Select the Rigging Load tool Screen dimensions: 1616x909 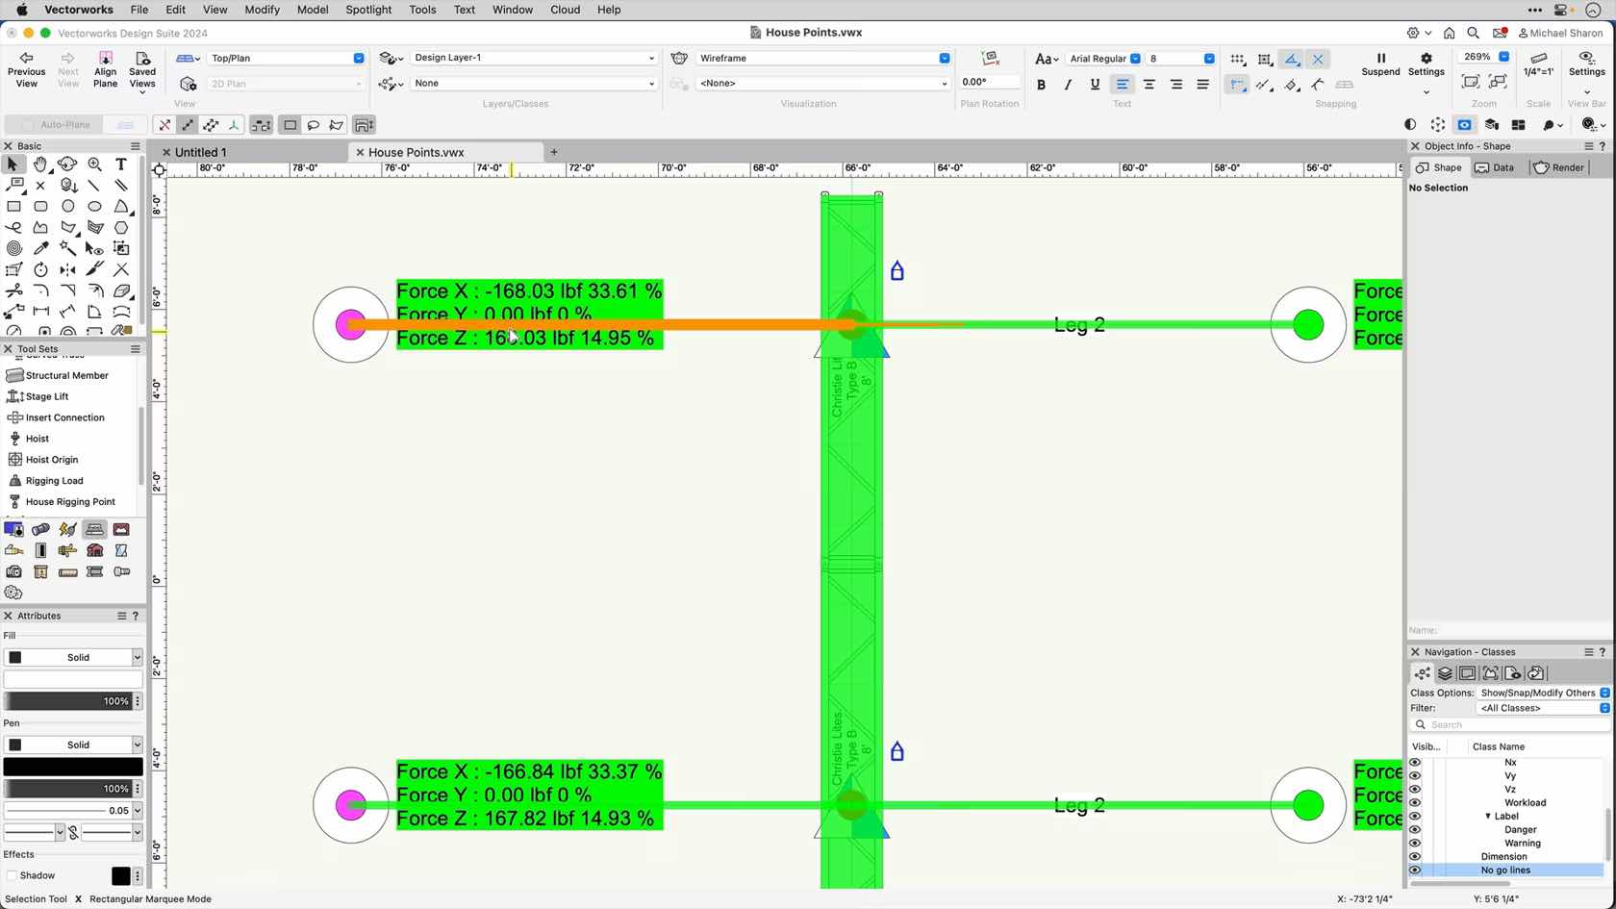point(54,481)
